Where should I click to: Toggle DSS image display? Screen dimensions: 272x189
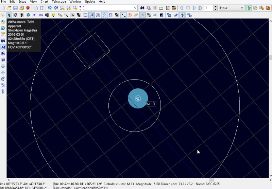(41, 15)
